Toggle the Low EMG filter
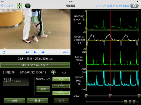Viewport: 141px width, 105px height. (x=61, y=86)
